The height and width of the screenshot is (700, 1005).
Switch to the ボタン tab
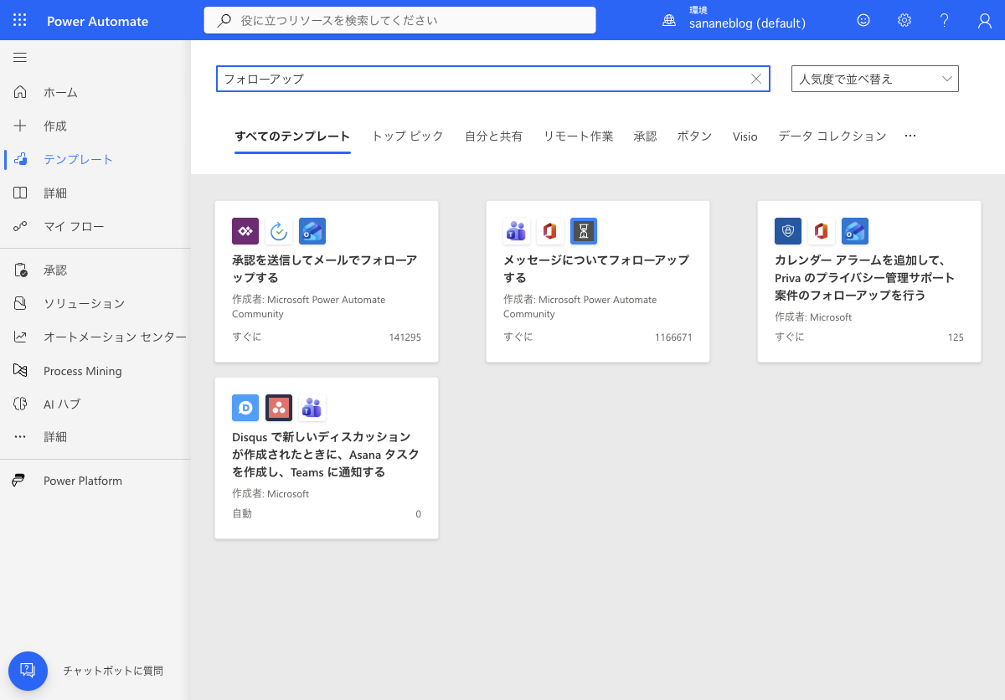pyautogui.click(x=694, y=136)
